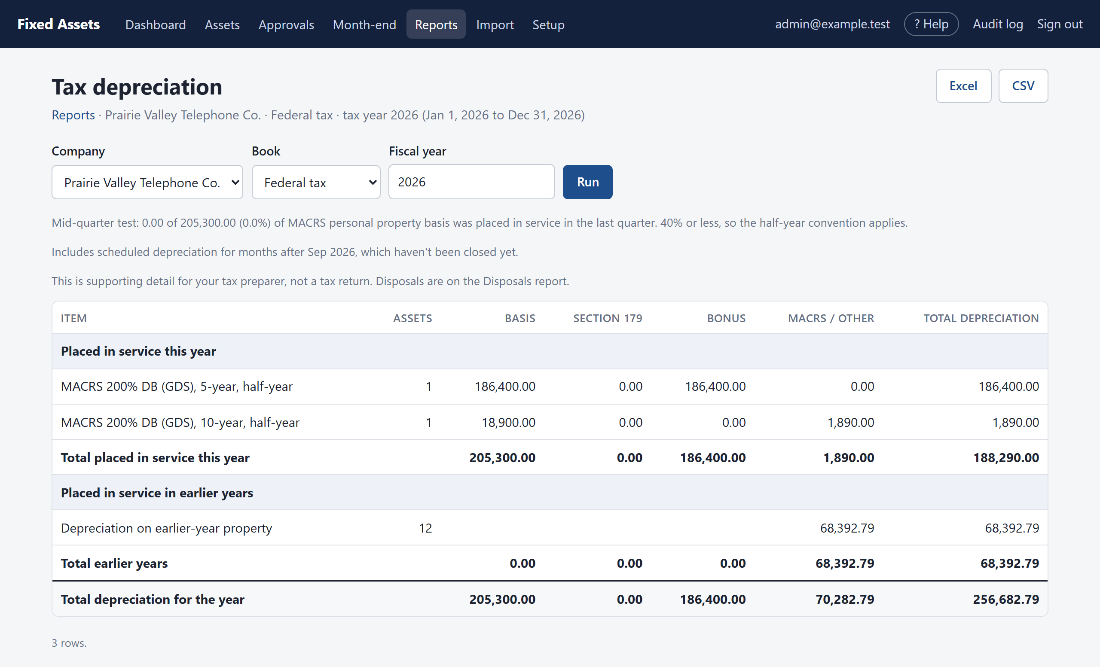Click the 1,890.00 total in 10-year row
The image size is (1100, 667).
[1016, 422]
